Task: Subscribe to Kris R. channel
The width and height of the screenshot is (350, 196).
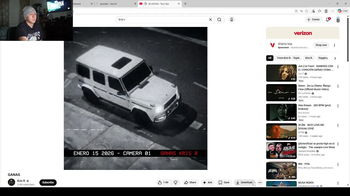Action: coord(48,182)
